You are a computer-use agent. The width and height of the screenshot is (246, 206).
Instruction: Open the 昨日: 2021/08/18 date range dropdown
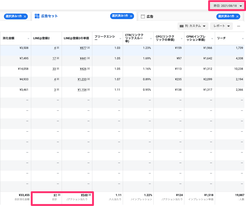pos(227,6)
